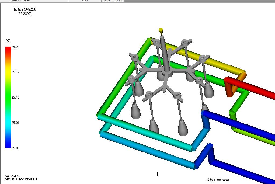
Task: Click legend label 25.06
Action: [x=15, y=123]
